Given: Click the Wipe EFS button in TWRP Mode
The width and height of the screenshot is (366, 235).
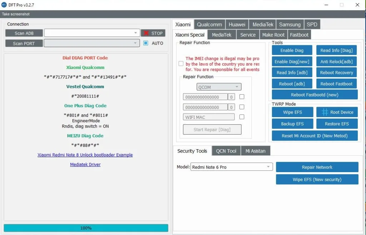Looking at the screenshot, I should tap(292, 112).
